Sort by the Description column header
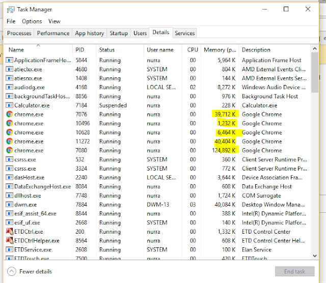Image resolution: width=326 pixels, height=283 pixels. [x=275, y=50]
